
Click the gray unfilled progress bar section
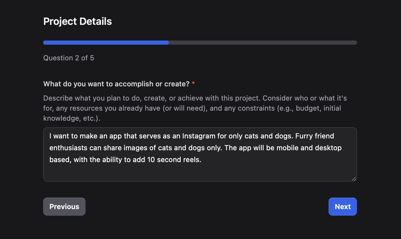tap(263, 43)
